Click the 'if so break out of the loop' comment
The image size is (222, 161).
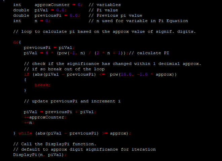click(x=64, y=69)
